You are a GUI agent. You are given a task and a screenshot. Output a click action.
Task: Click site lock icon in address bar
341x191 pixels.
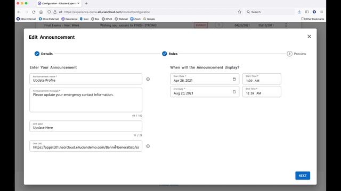[x=55, y=12]
